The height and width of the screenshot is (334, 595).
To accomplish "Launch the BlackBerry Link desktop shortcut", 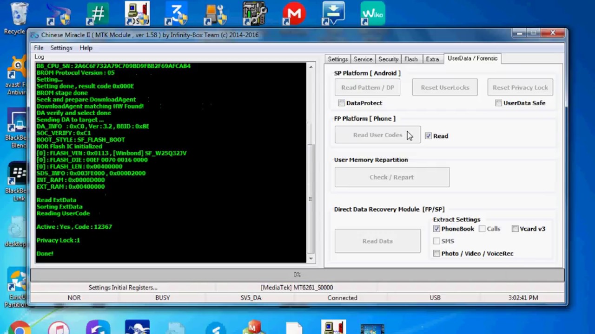I will [17, 181].
